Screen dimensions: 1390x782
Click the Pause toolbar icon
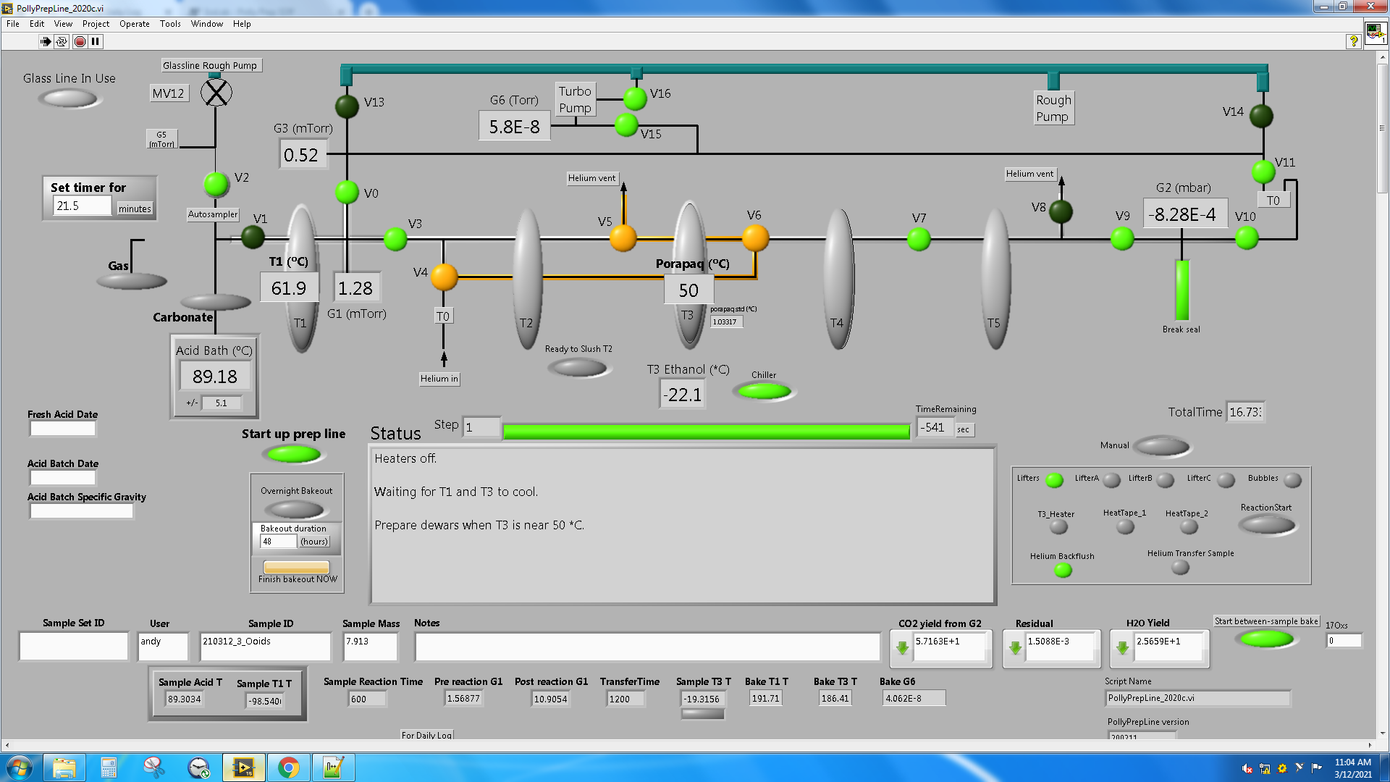tap(96, 41)
